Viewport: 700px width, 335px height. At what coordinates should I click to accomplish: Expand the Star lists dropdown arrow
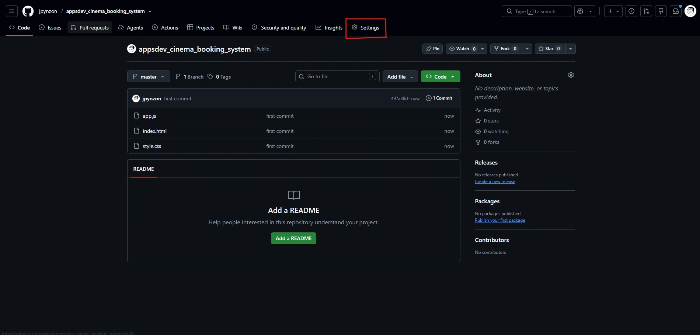[x=571, y=49]
